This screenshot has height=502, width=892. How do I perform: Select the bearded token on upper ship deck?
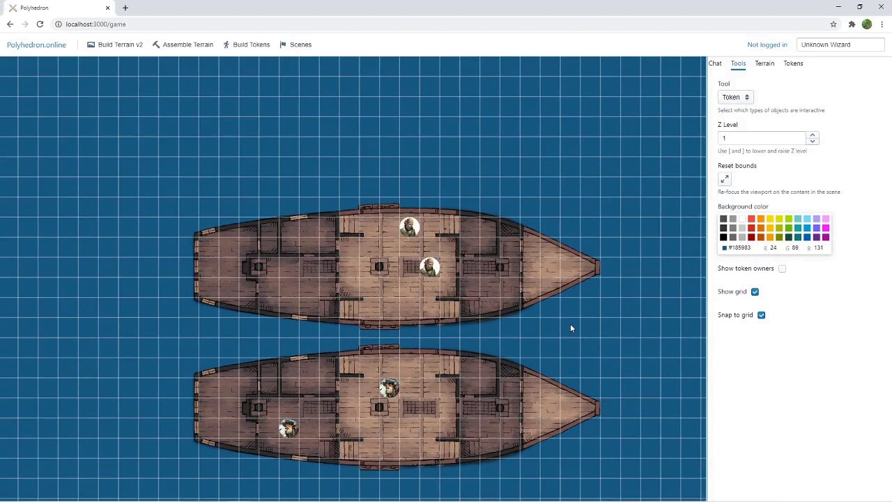(x=430, y=268)
